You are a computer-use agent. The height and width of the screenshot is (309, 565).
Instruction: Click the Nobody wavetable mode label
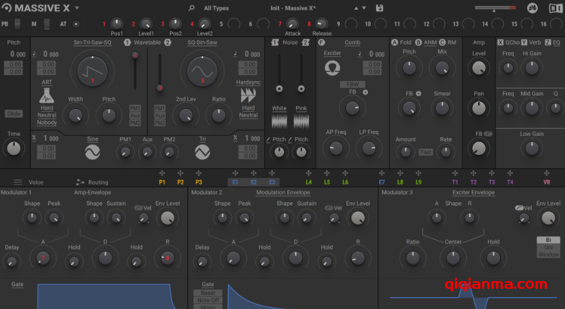point(47,122)
